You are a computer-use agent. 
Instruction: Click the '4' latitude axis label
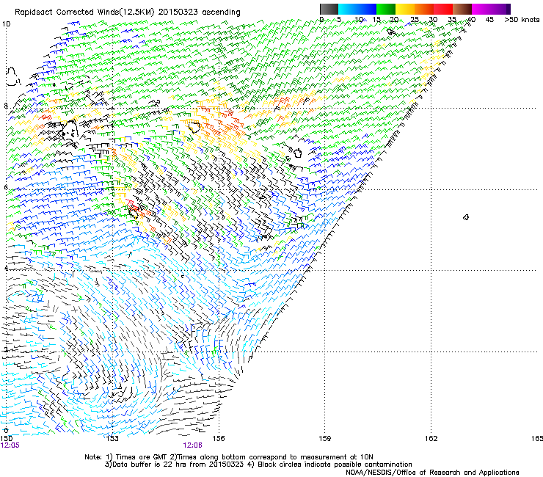[6, 269]
